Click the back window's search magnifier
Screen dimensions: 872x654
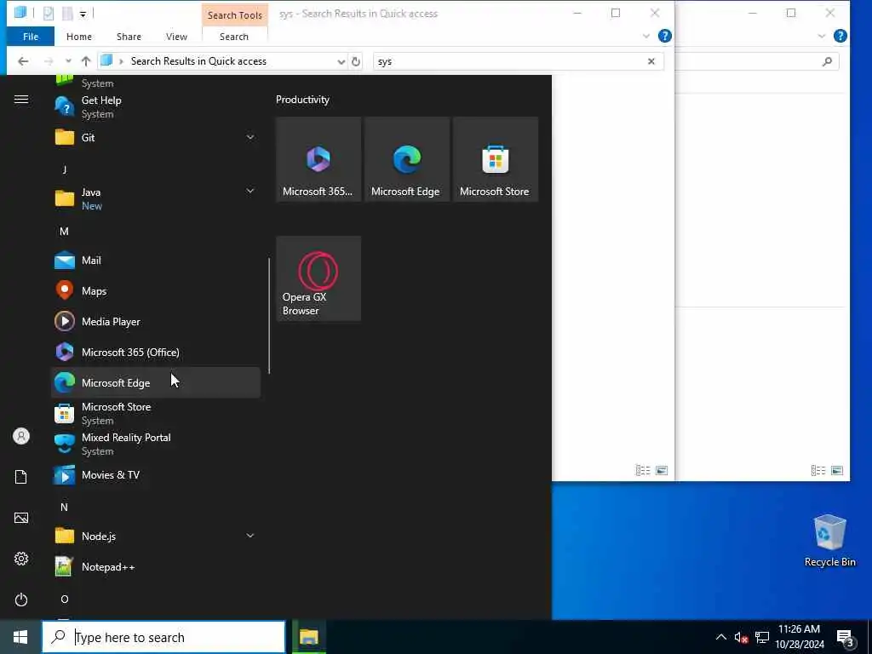[827, 61]
